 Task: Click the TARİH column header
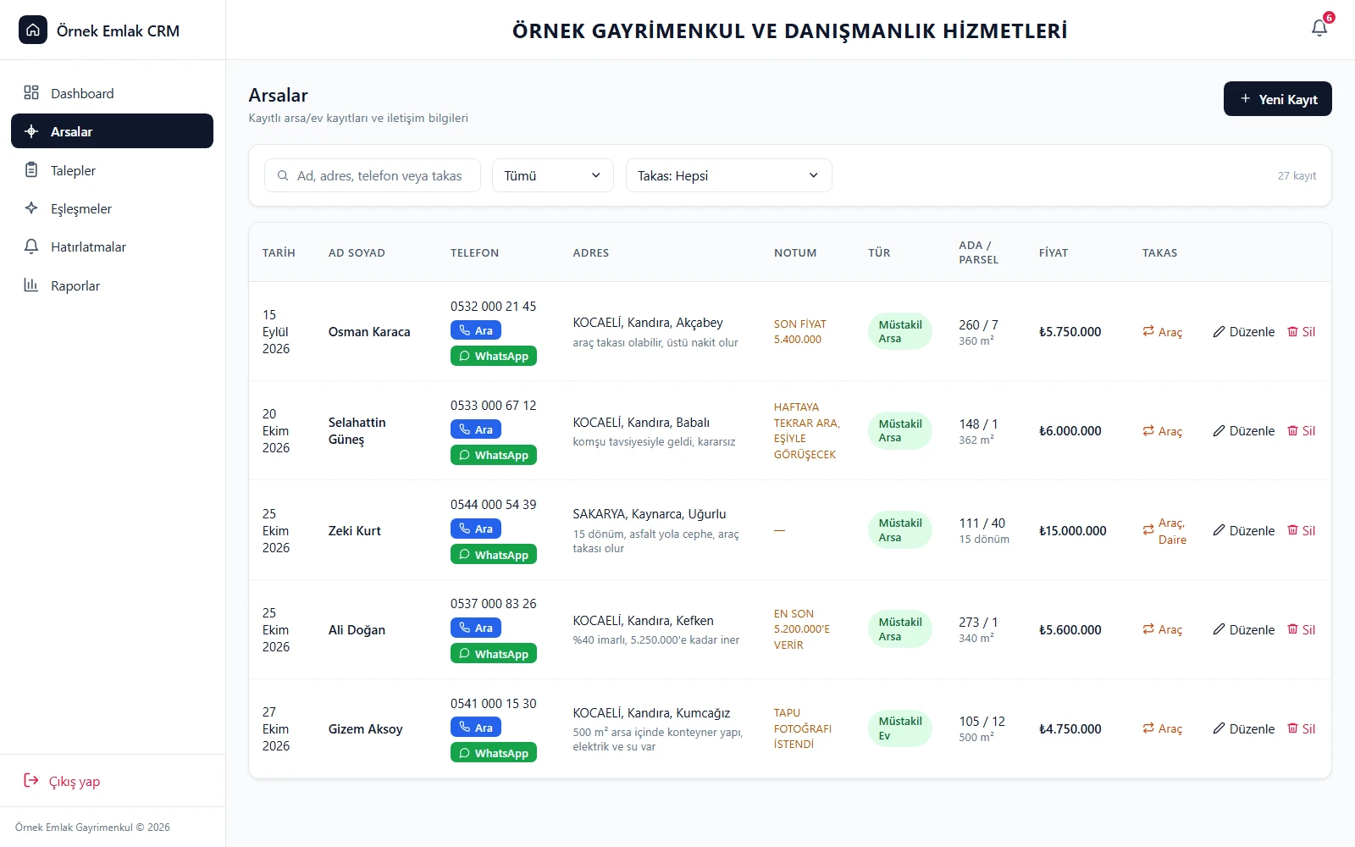(x=279, y=252)
